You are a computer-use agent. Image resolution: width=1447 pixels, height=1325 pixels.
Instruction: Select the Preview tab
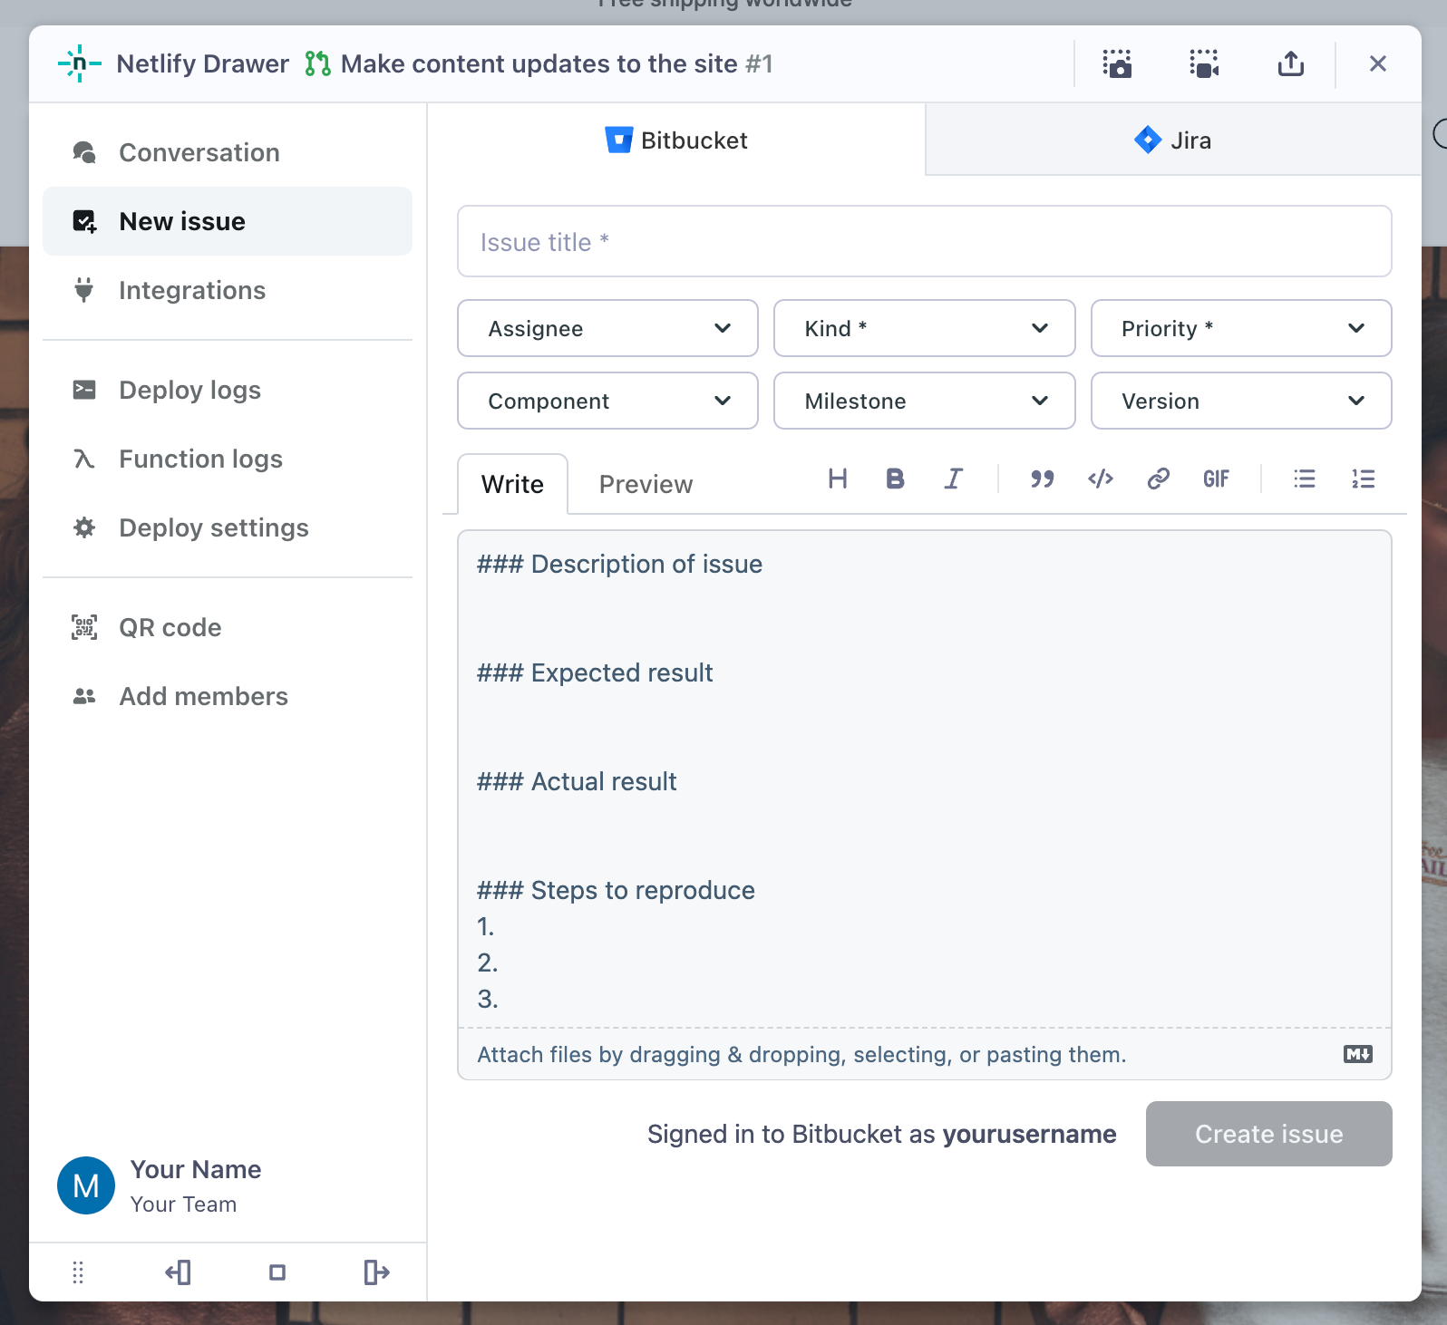(x=646, y=484)
